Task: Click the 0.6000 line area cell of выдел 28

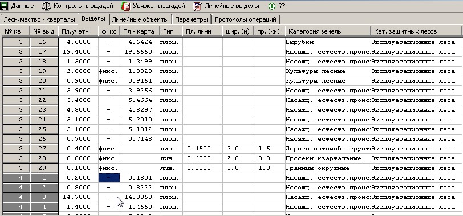Action: (x=202, y=158)
